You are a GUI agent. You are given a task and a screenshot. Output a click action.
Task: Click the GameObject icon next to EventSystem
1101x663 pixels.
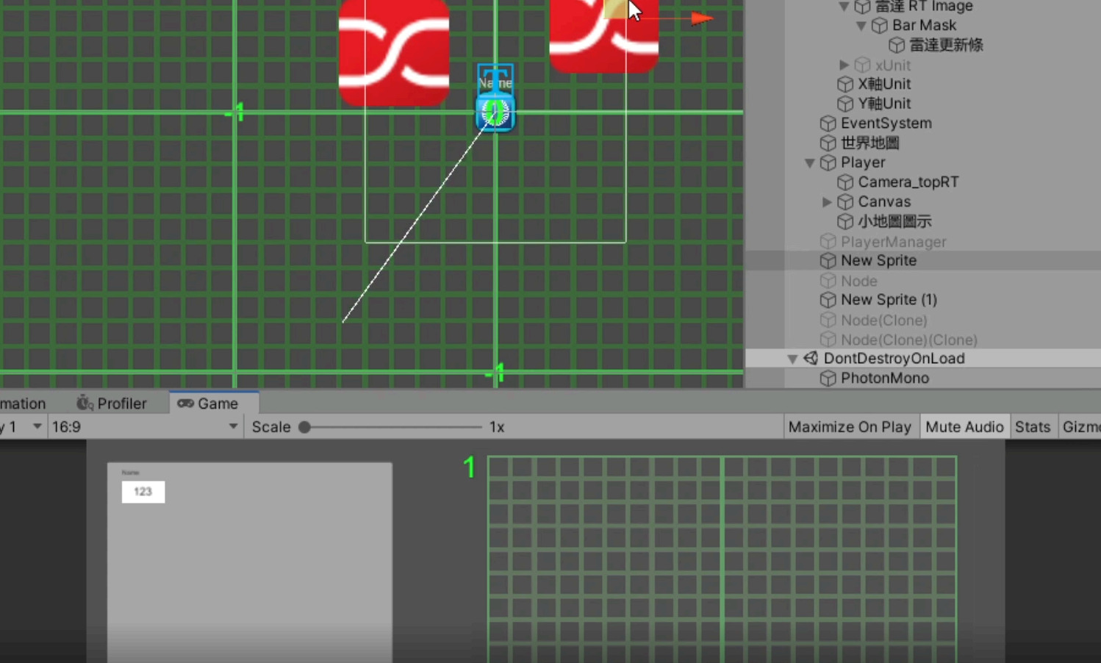827,123
